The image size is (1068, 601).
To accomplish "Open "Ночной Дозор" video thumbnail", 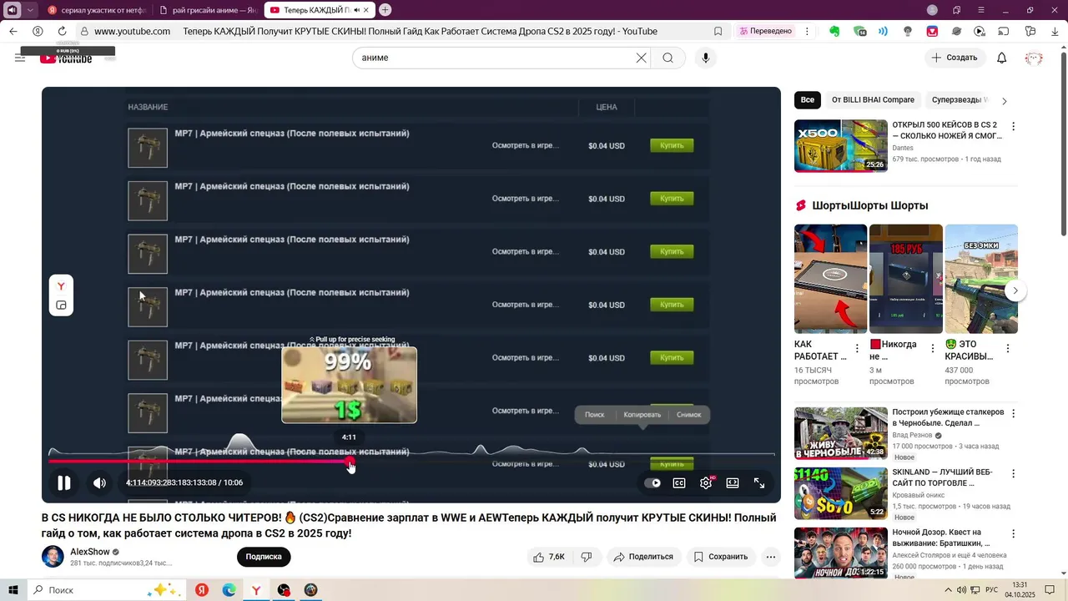I will coord(840,553).
